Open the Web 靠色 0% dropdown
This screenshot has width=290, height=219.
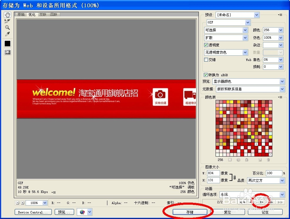273,60
